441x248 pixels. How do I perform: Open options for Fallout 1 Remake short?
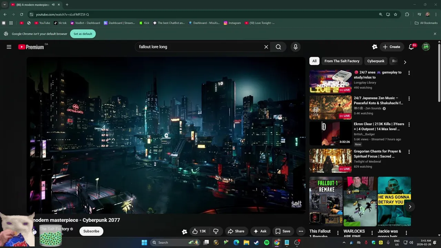click(x=338, y=233)
